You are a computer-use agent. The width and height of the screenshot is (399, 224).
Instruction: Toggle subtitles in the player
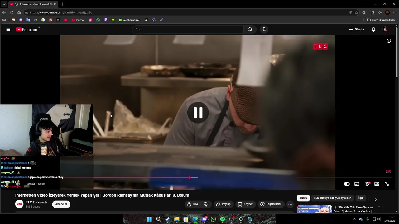[x=357, y=184]
